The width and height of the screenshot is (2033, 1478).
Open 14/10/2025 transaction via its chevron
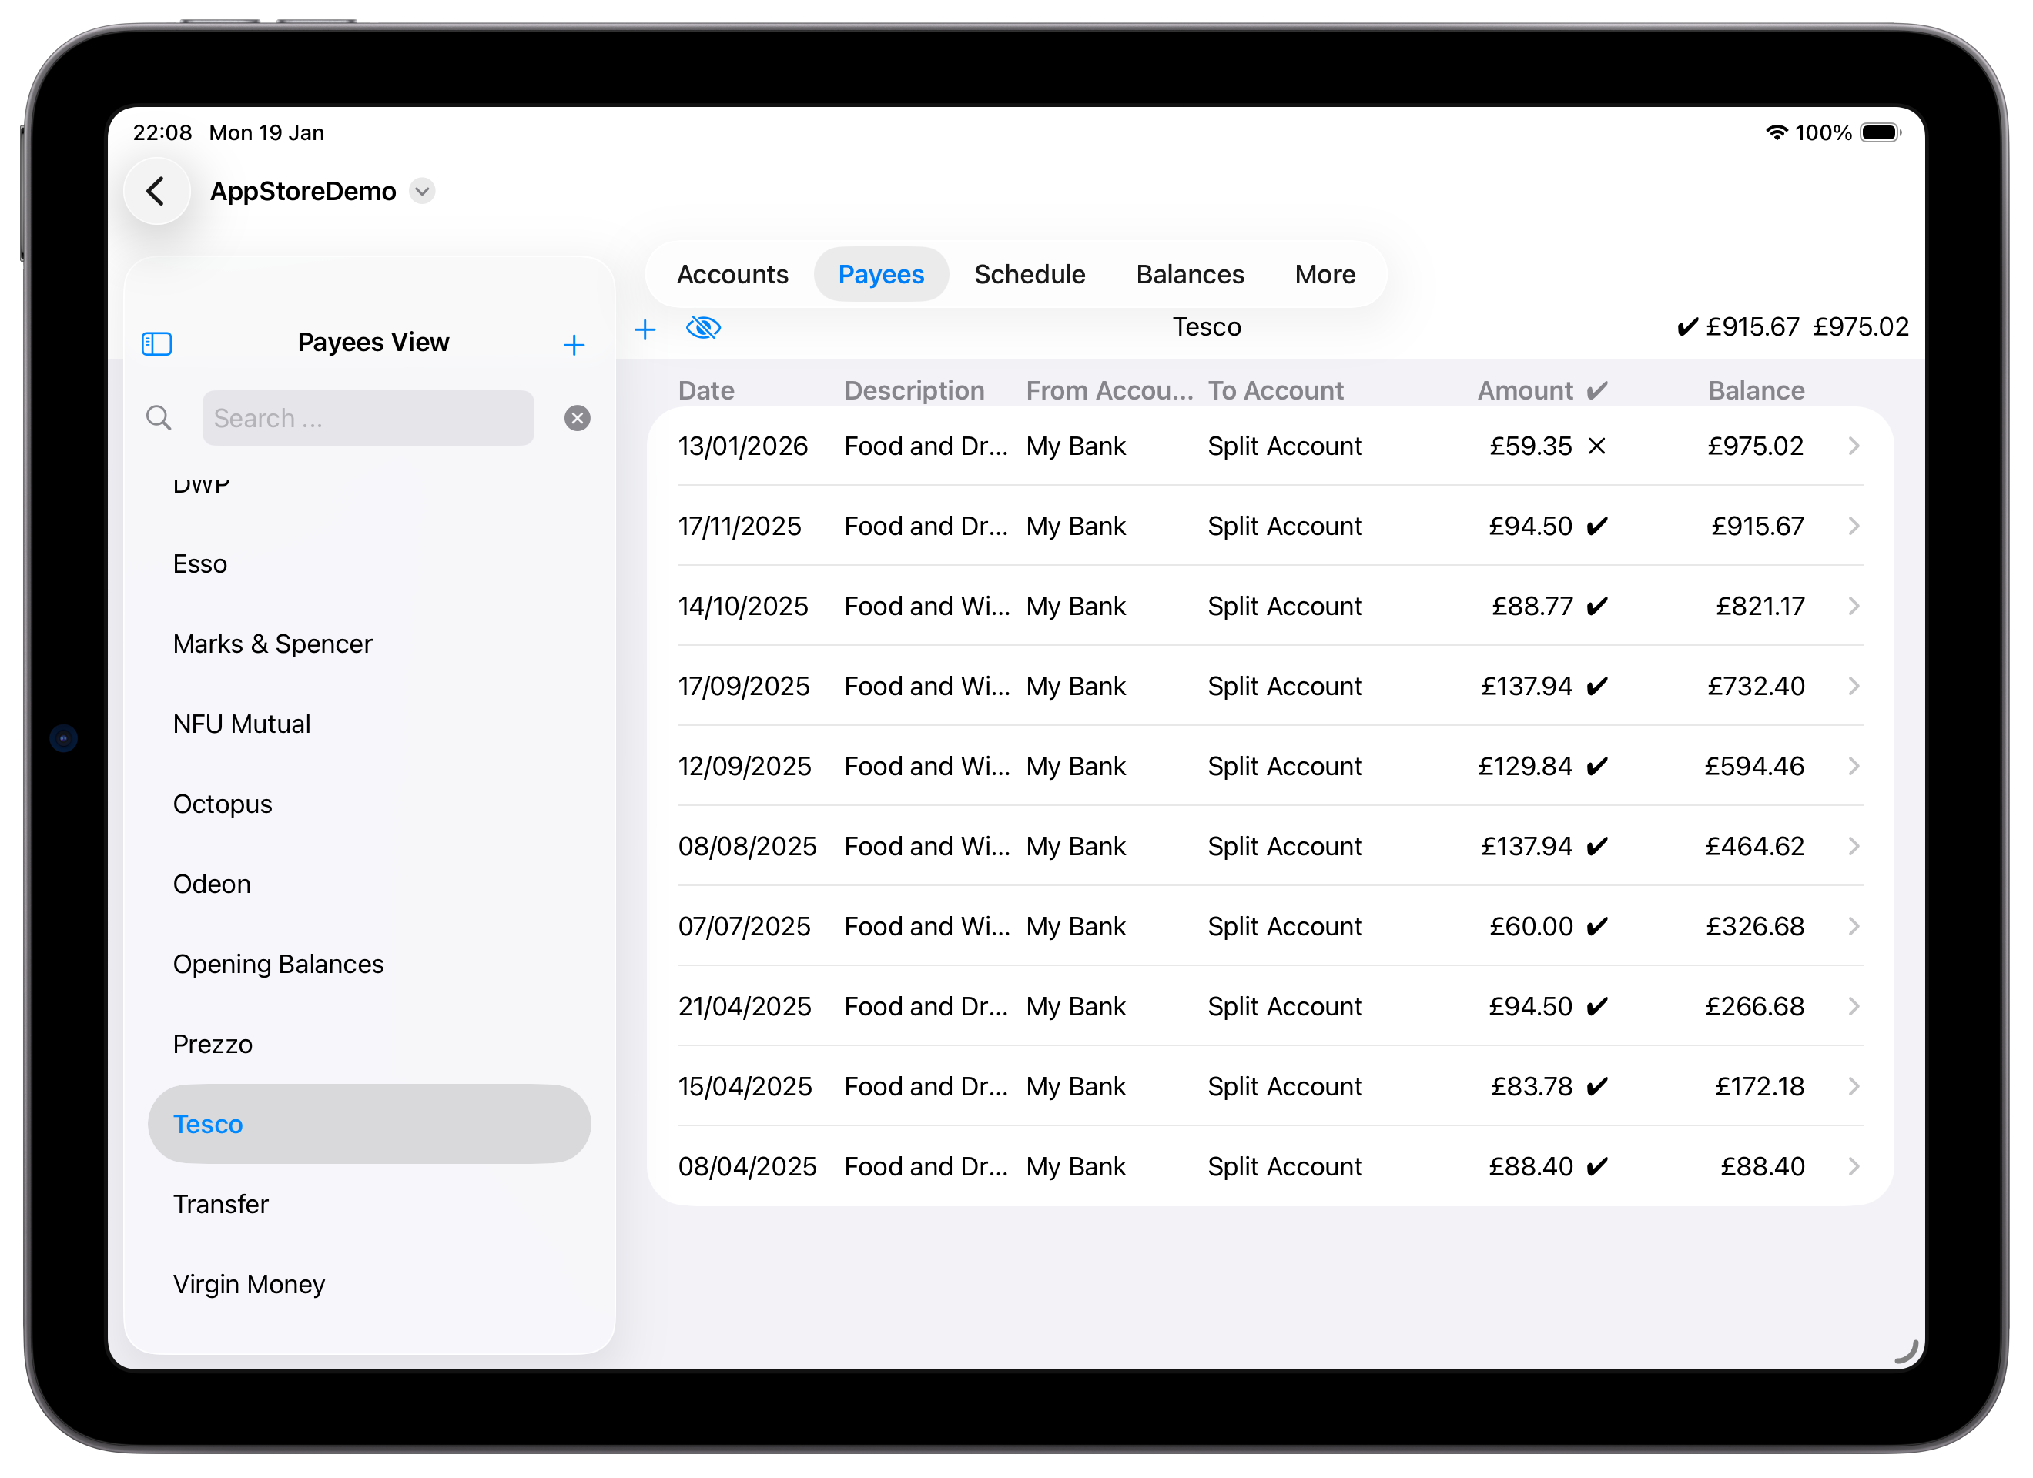1854,606
